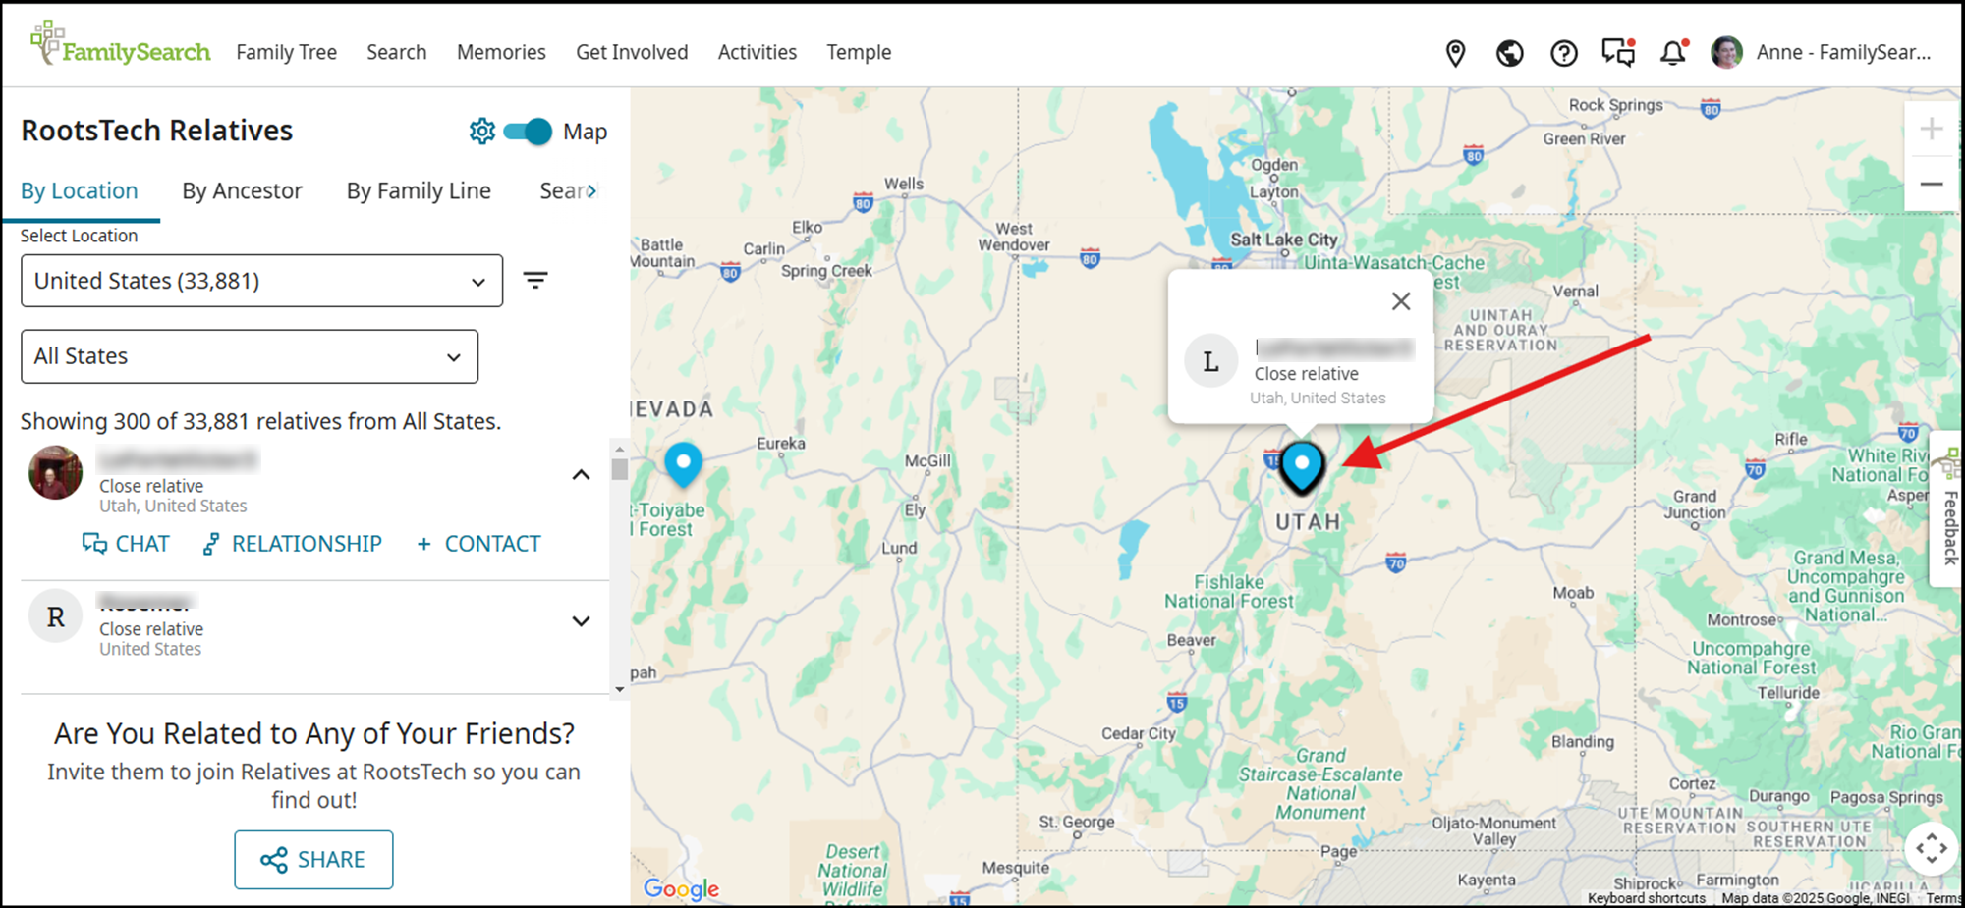Open the first relative's photo thumbnail
1965x908 pixels.
pos(56,472)
